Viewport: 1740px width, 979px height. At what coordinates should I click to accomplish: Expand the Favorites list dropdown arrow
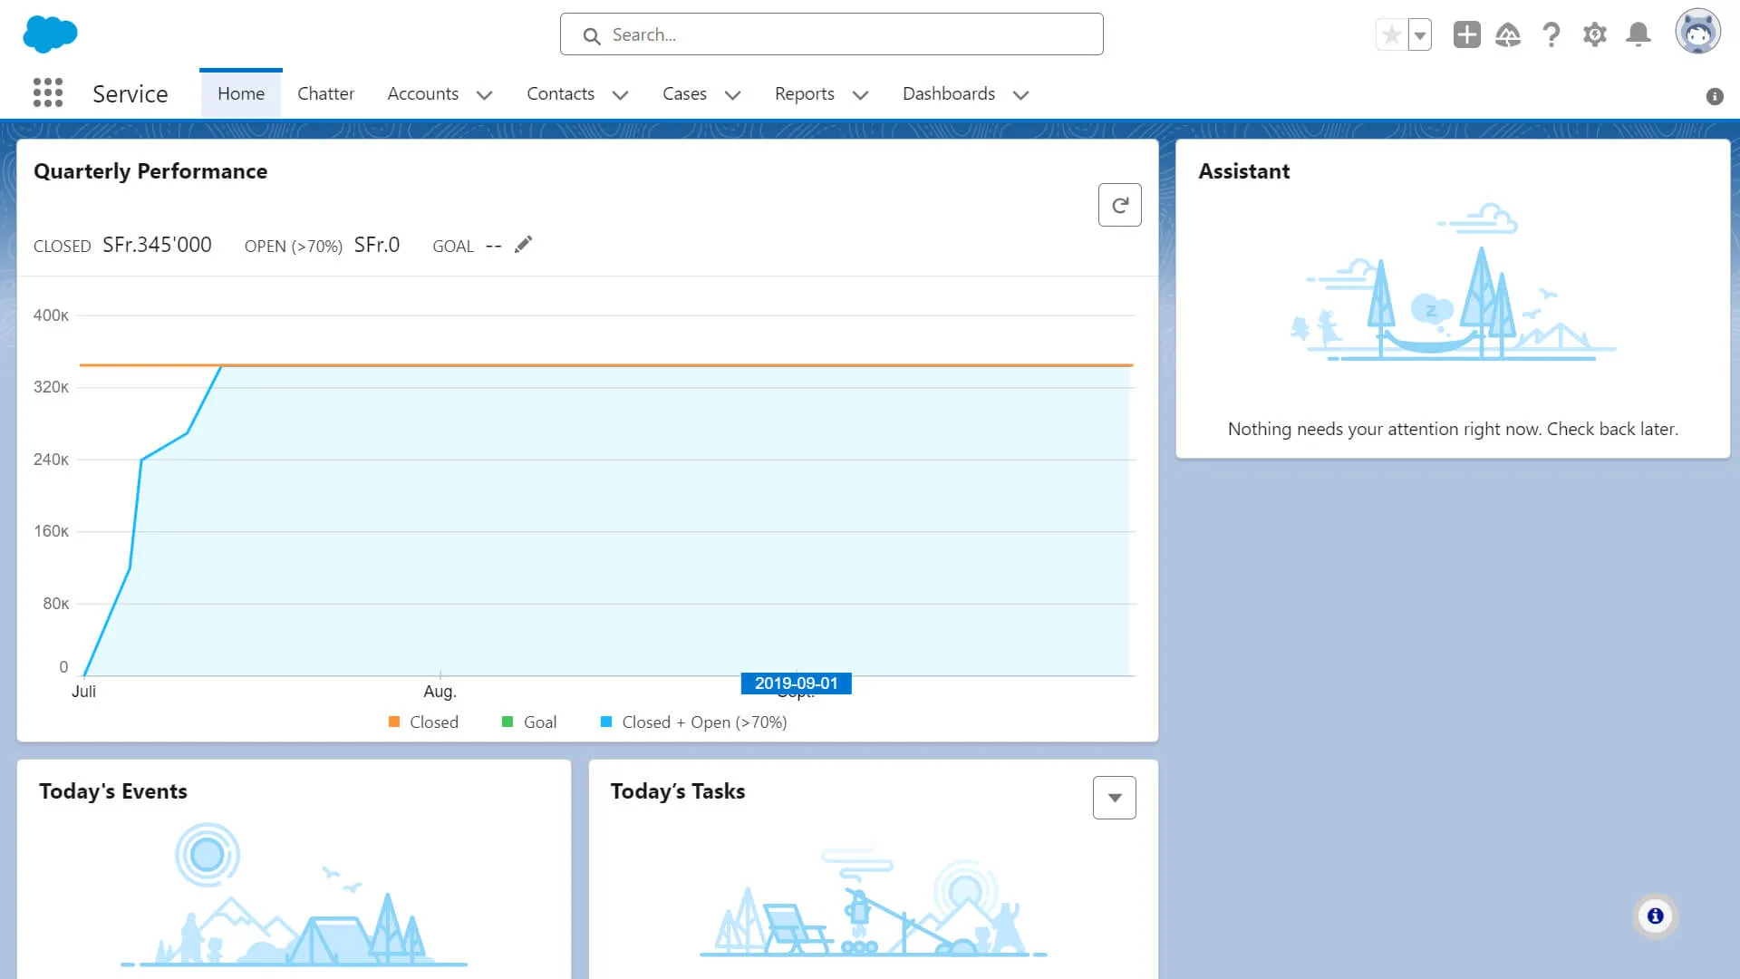point(1420,35)
